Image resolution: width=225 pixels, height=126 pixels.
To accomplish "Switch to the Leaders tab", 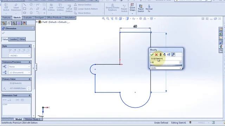I will click(x=13, y=39).
